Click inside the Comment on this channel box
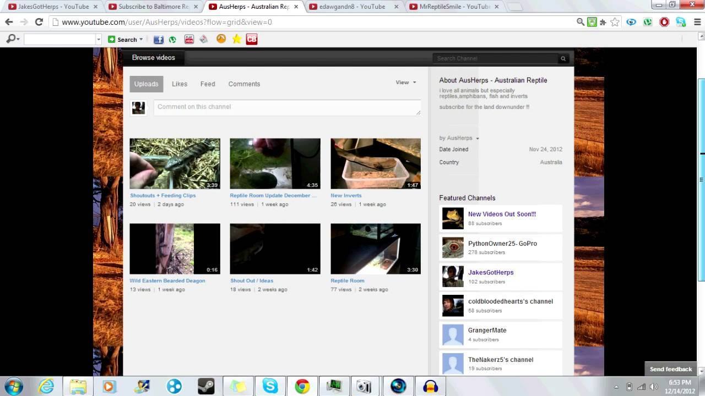The image size is (705, 396). 287,107
